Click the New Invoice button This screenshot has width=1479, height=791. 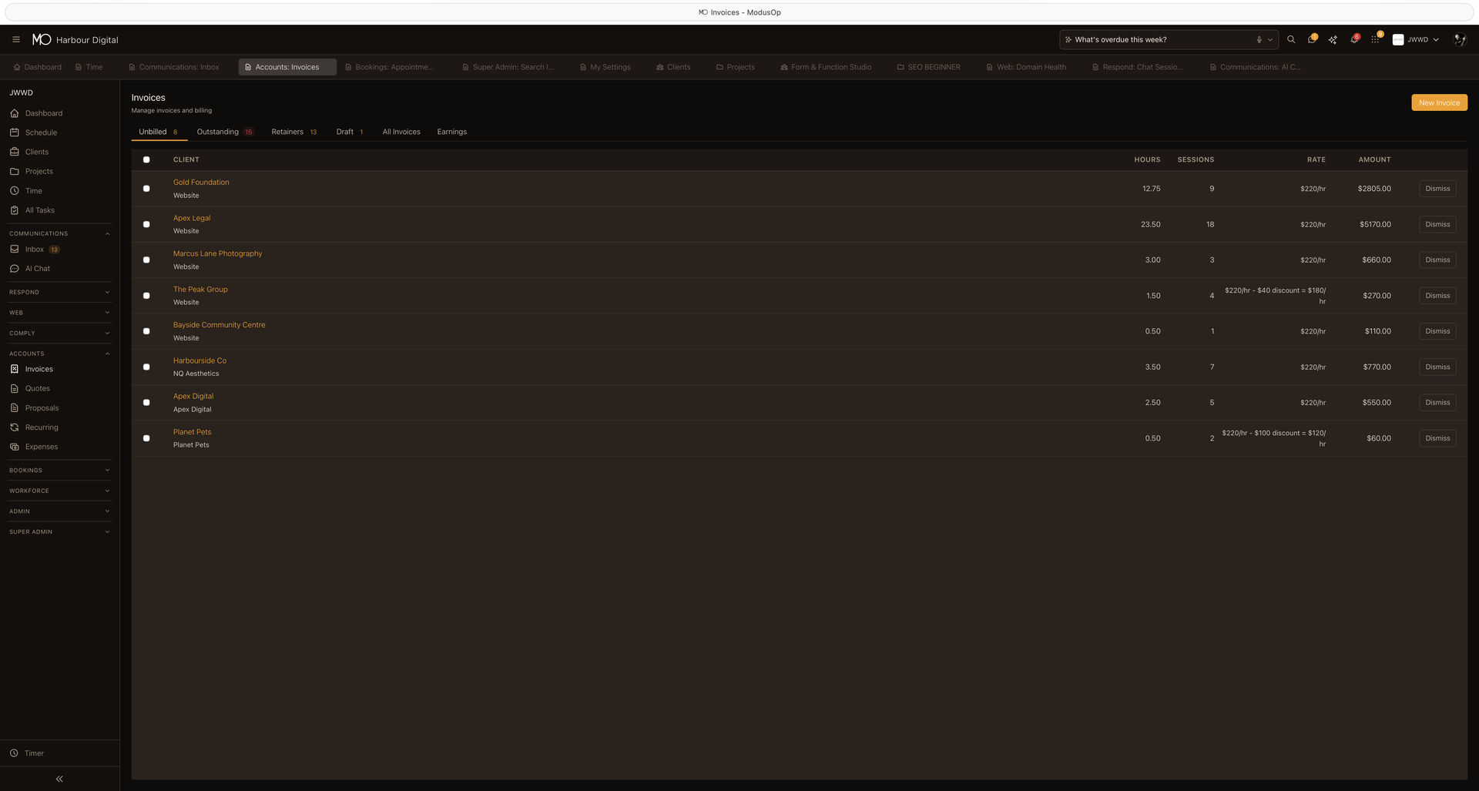pos(1438,102)
